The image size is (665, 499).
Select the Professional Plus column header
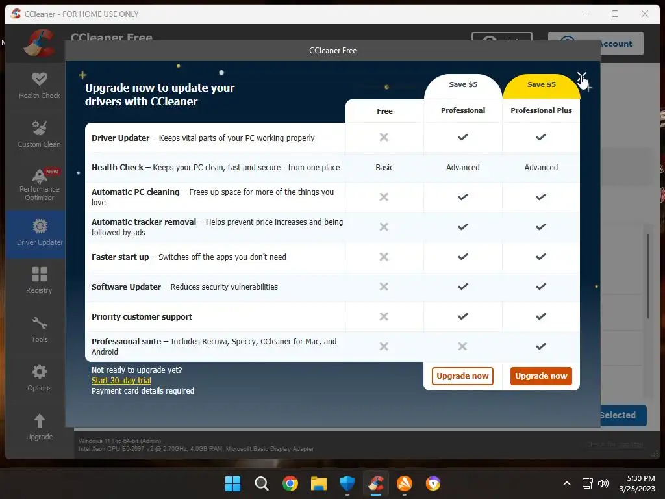coord(541,110)
